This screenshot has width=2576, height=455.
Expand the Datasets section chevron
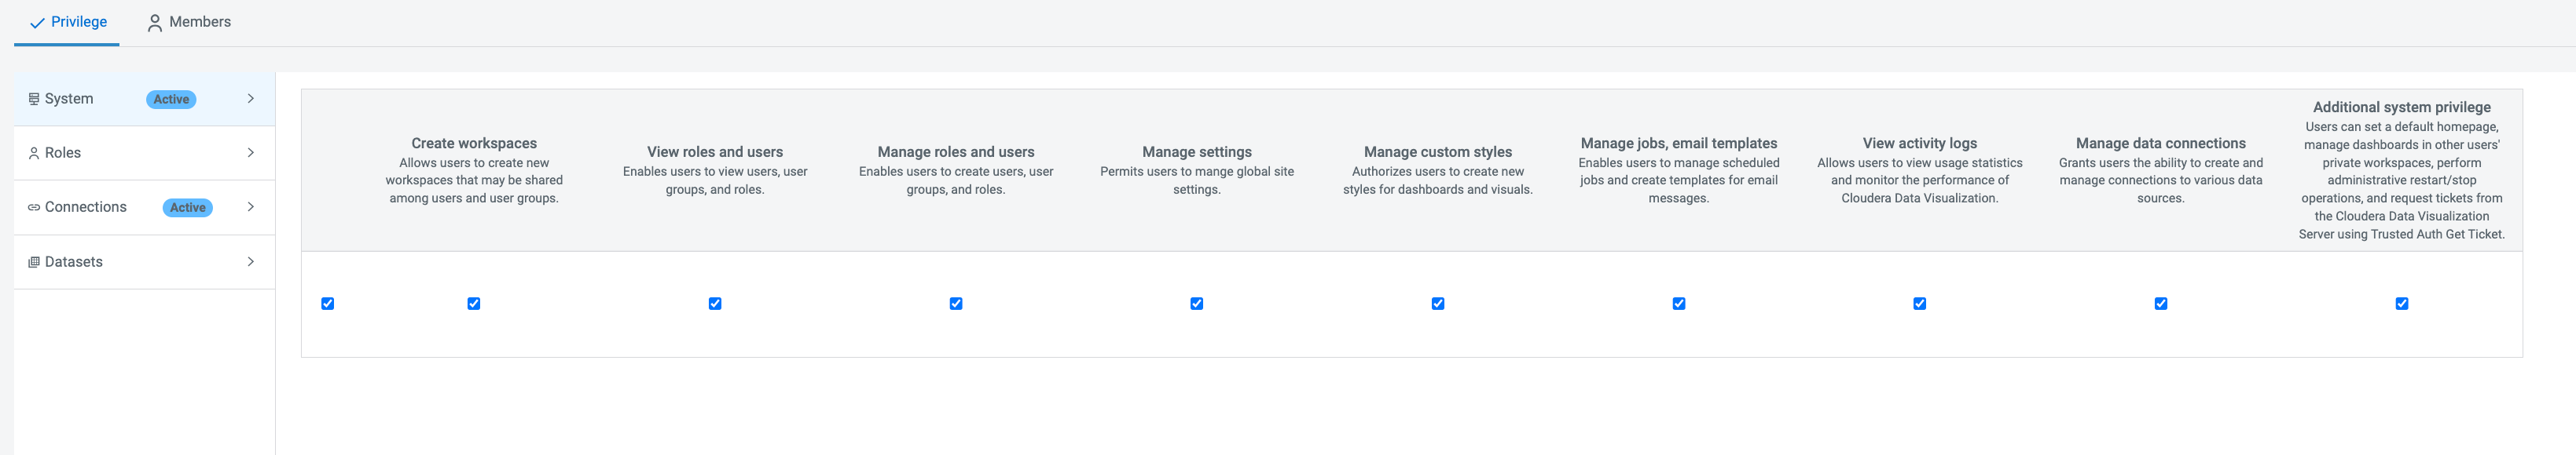[x=251, y=261]
